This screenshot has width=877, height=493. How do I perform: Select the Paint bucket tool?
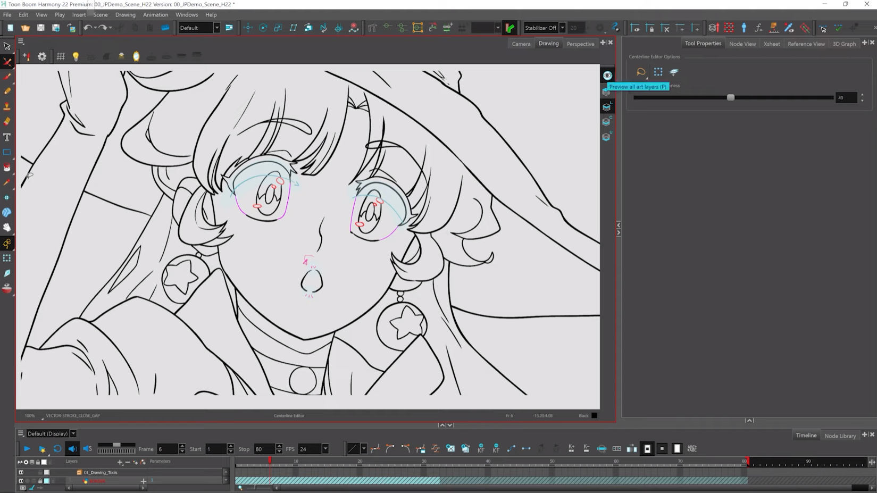coord(7,168)
